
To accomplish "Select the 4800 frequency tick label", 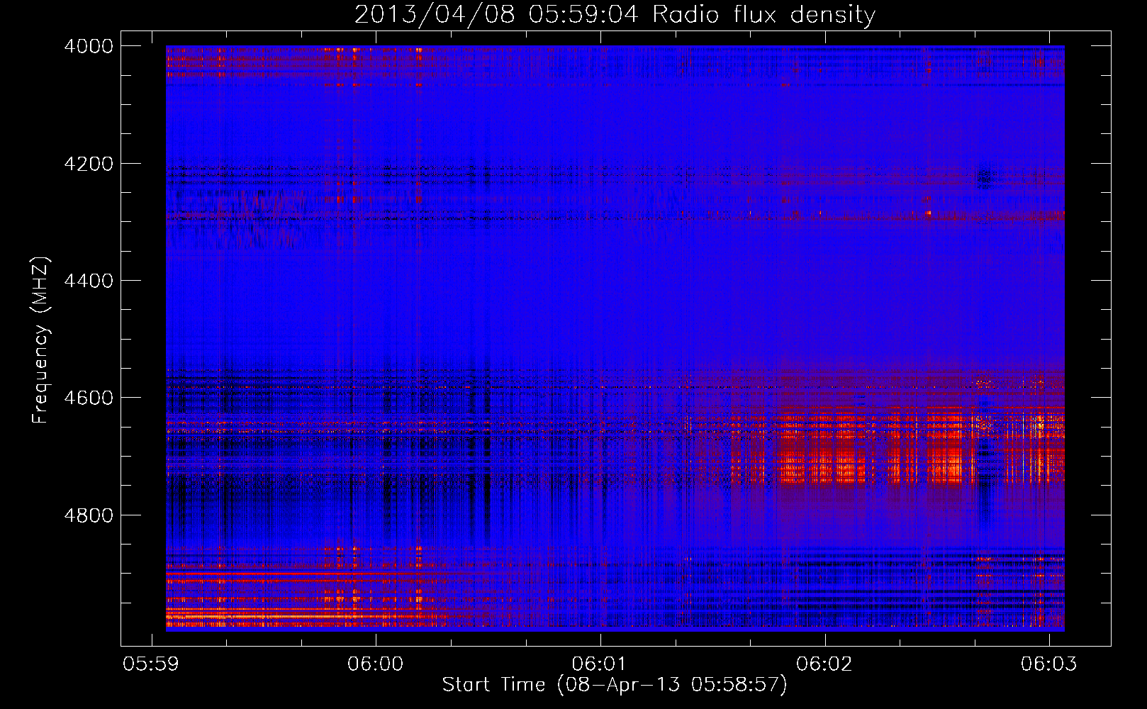I will pyautogui.click(x=89, y=515).
